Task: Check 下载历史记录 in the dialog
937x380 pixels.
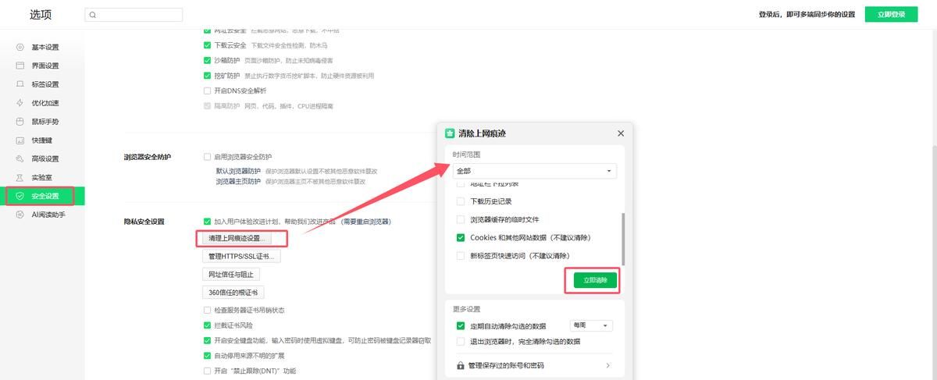Action: click(x=461, y=201)
